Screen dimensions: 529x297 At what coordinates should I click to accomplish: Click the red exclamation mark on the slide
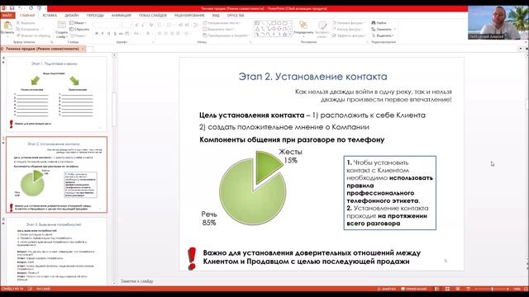tap(192, 258)
